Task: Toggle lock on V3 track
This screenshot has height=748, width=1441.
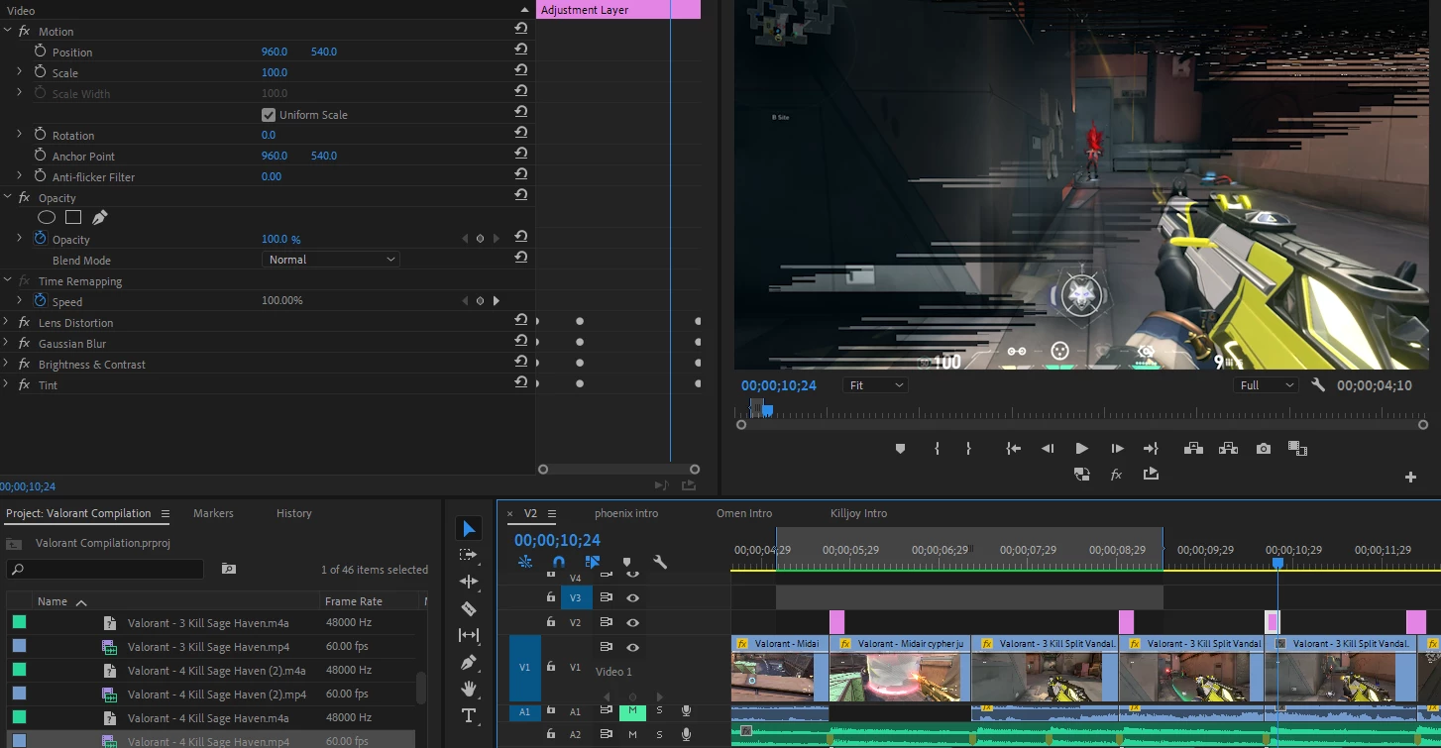Action: click(551, 597)
